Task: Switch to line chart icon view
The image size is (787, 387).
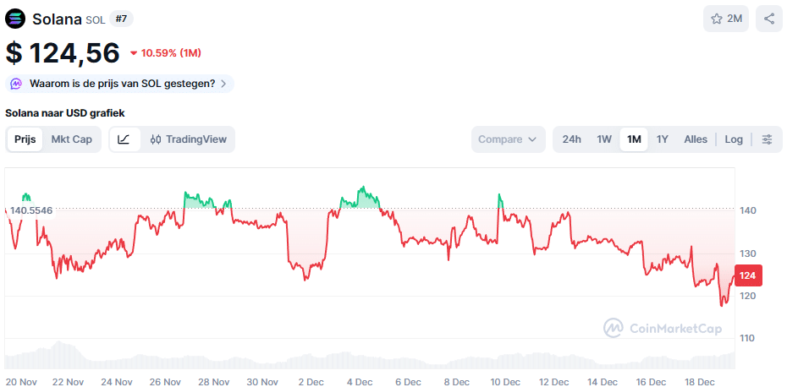Action: (124, 139)
